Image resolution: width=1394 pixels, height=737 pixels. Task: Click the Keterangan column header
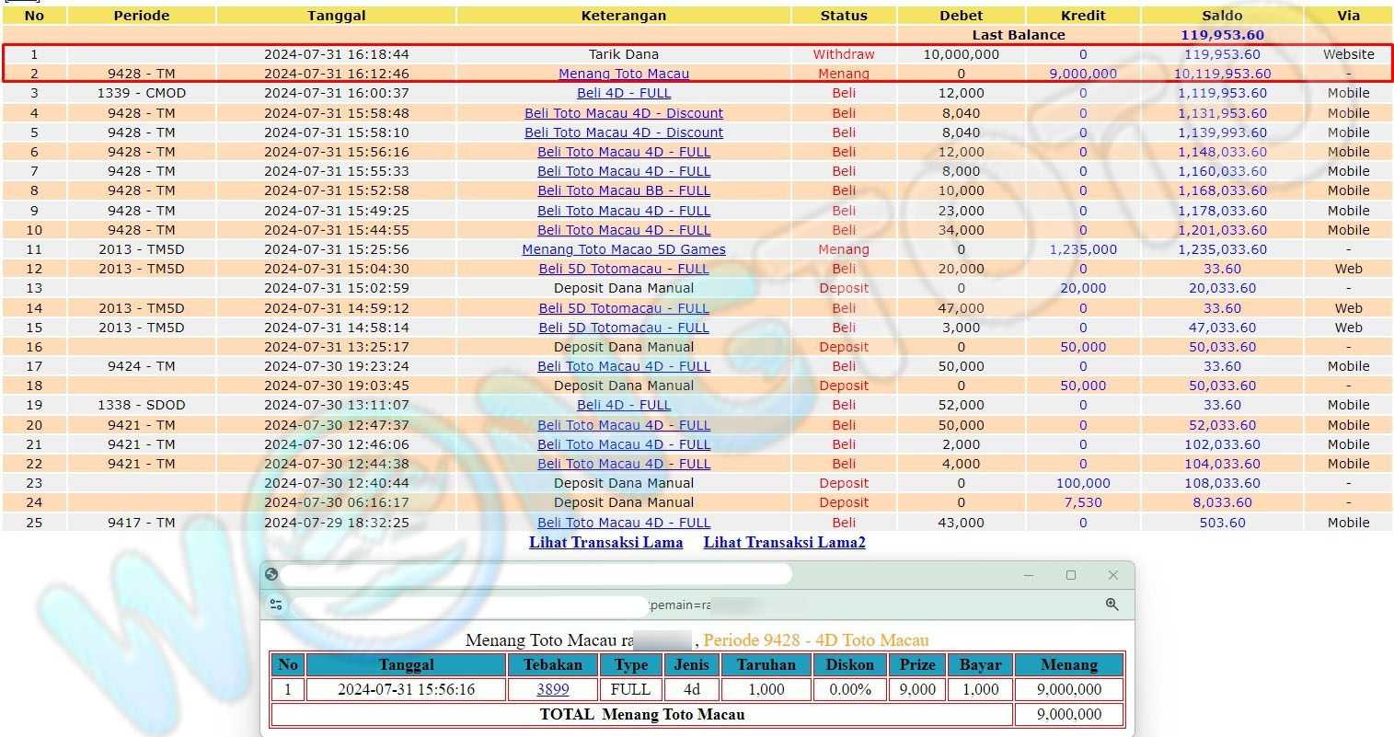[x=623, y=16]
